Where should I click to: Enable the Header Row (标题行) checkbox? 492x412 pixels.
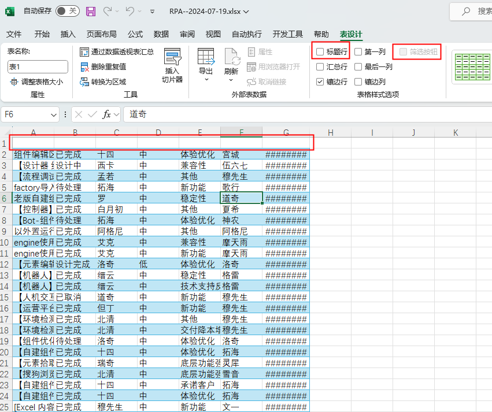click(x=320, y=52)
